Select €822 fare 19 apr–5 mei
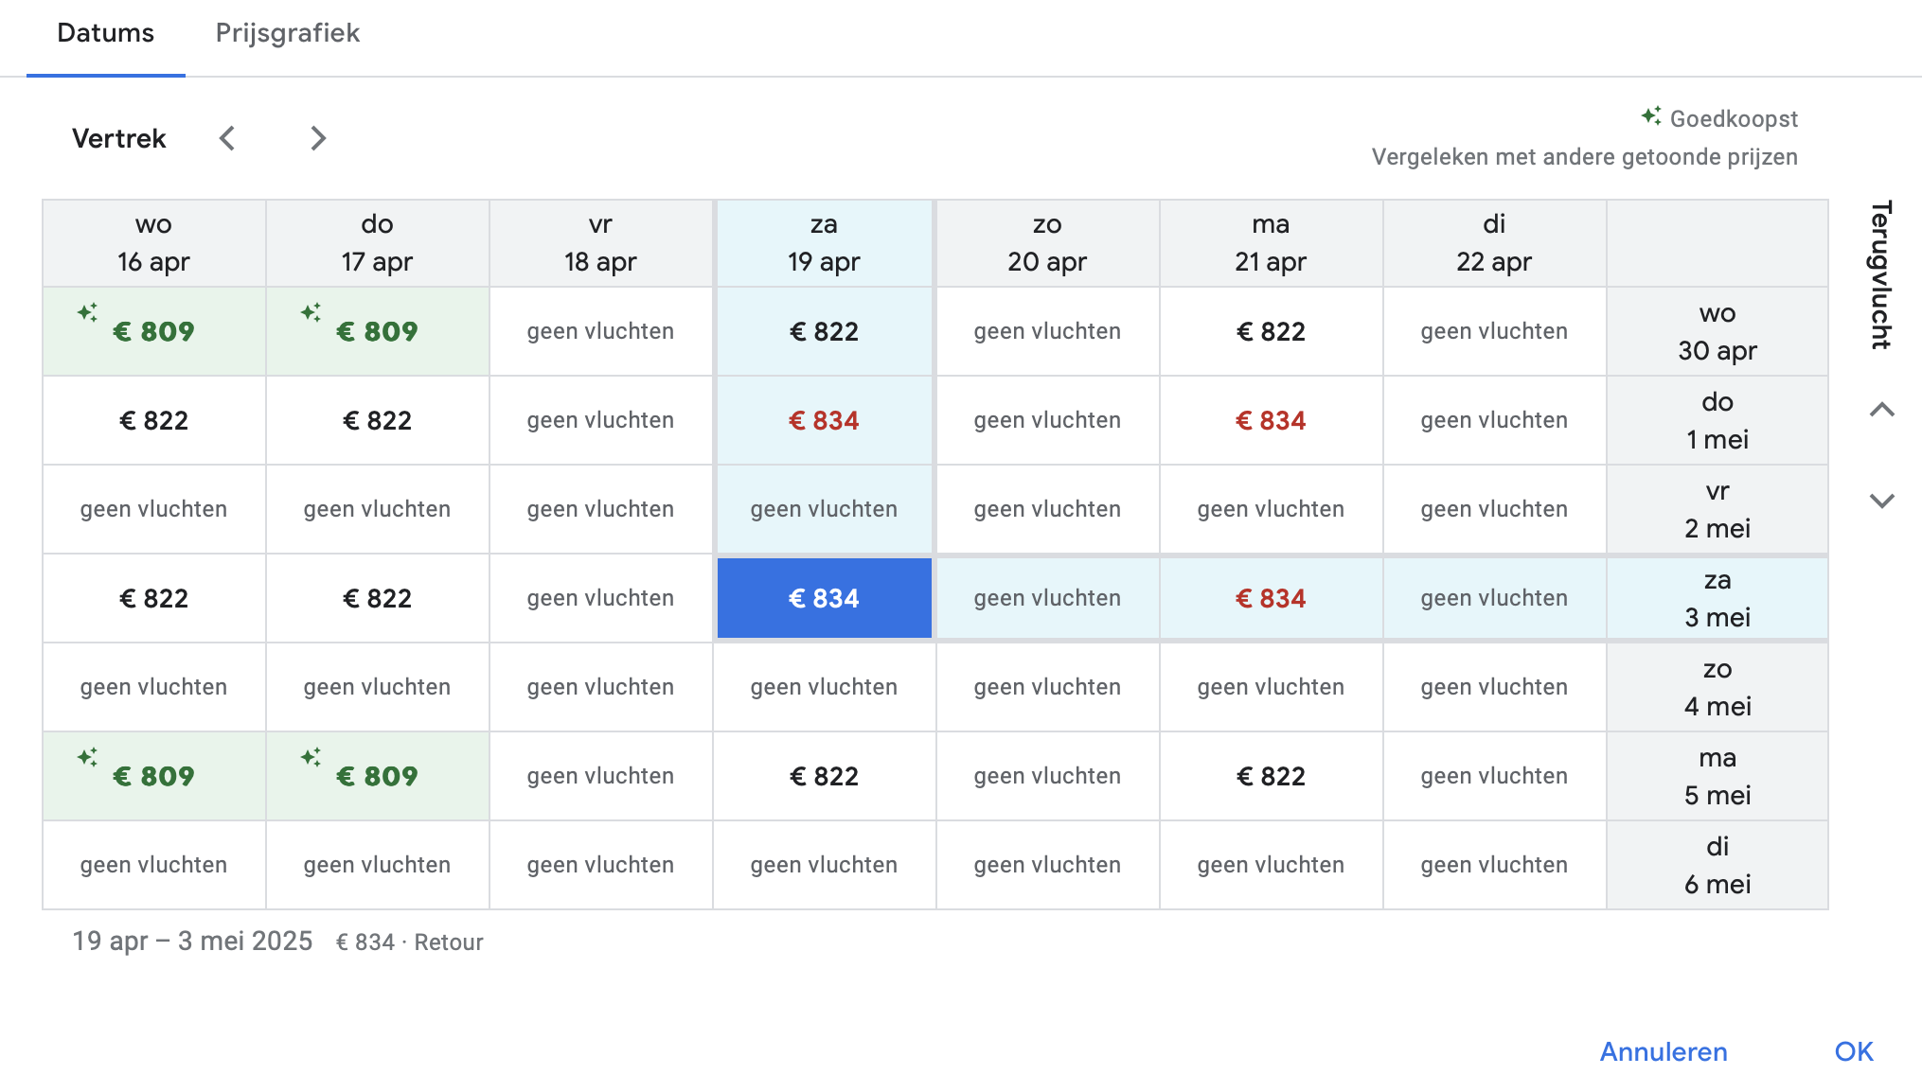 pyautogui.click(x=824, y=776)
